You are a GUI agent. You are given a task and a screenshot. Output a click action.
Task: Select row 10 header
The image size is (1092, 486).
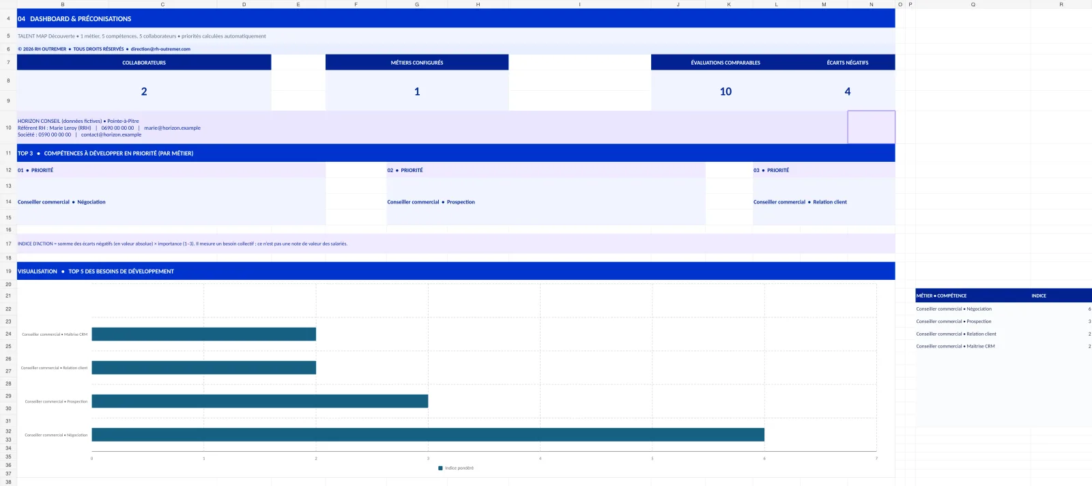(x=8, y=128)
